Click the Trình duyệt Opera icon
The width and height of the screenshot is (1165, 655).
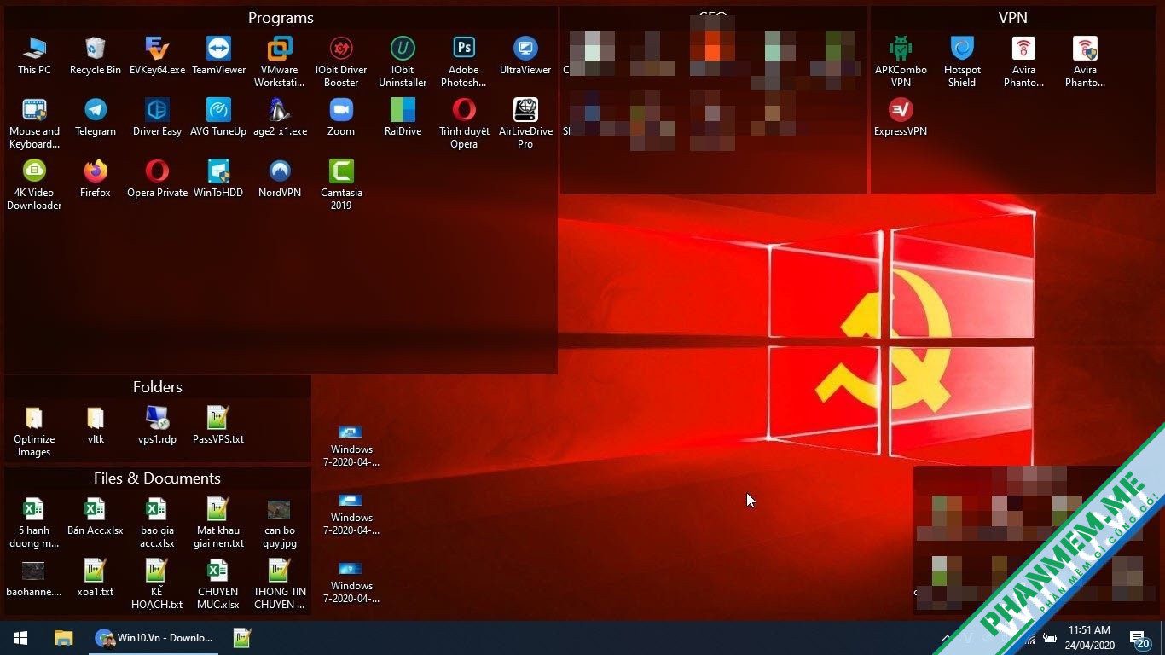pyautogui.click(x=464, y=123)
